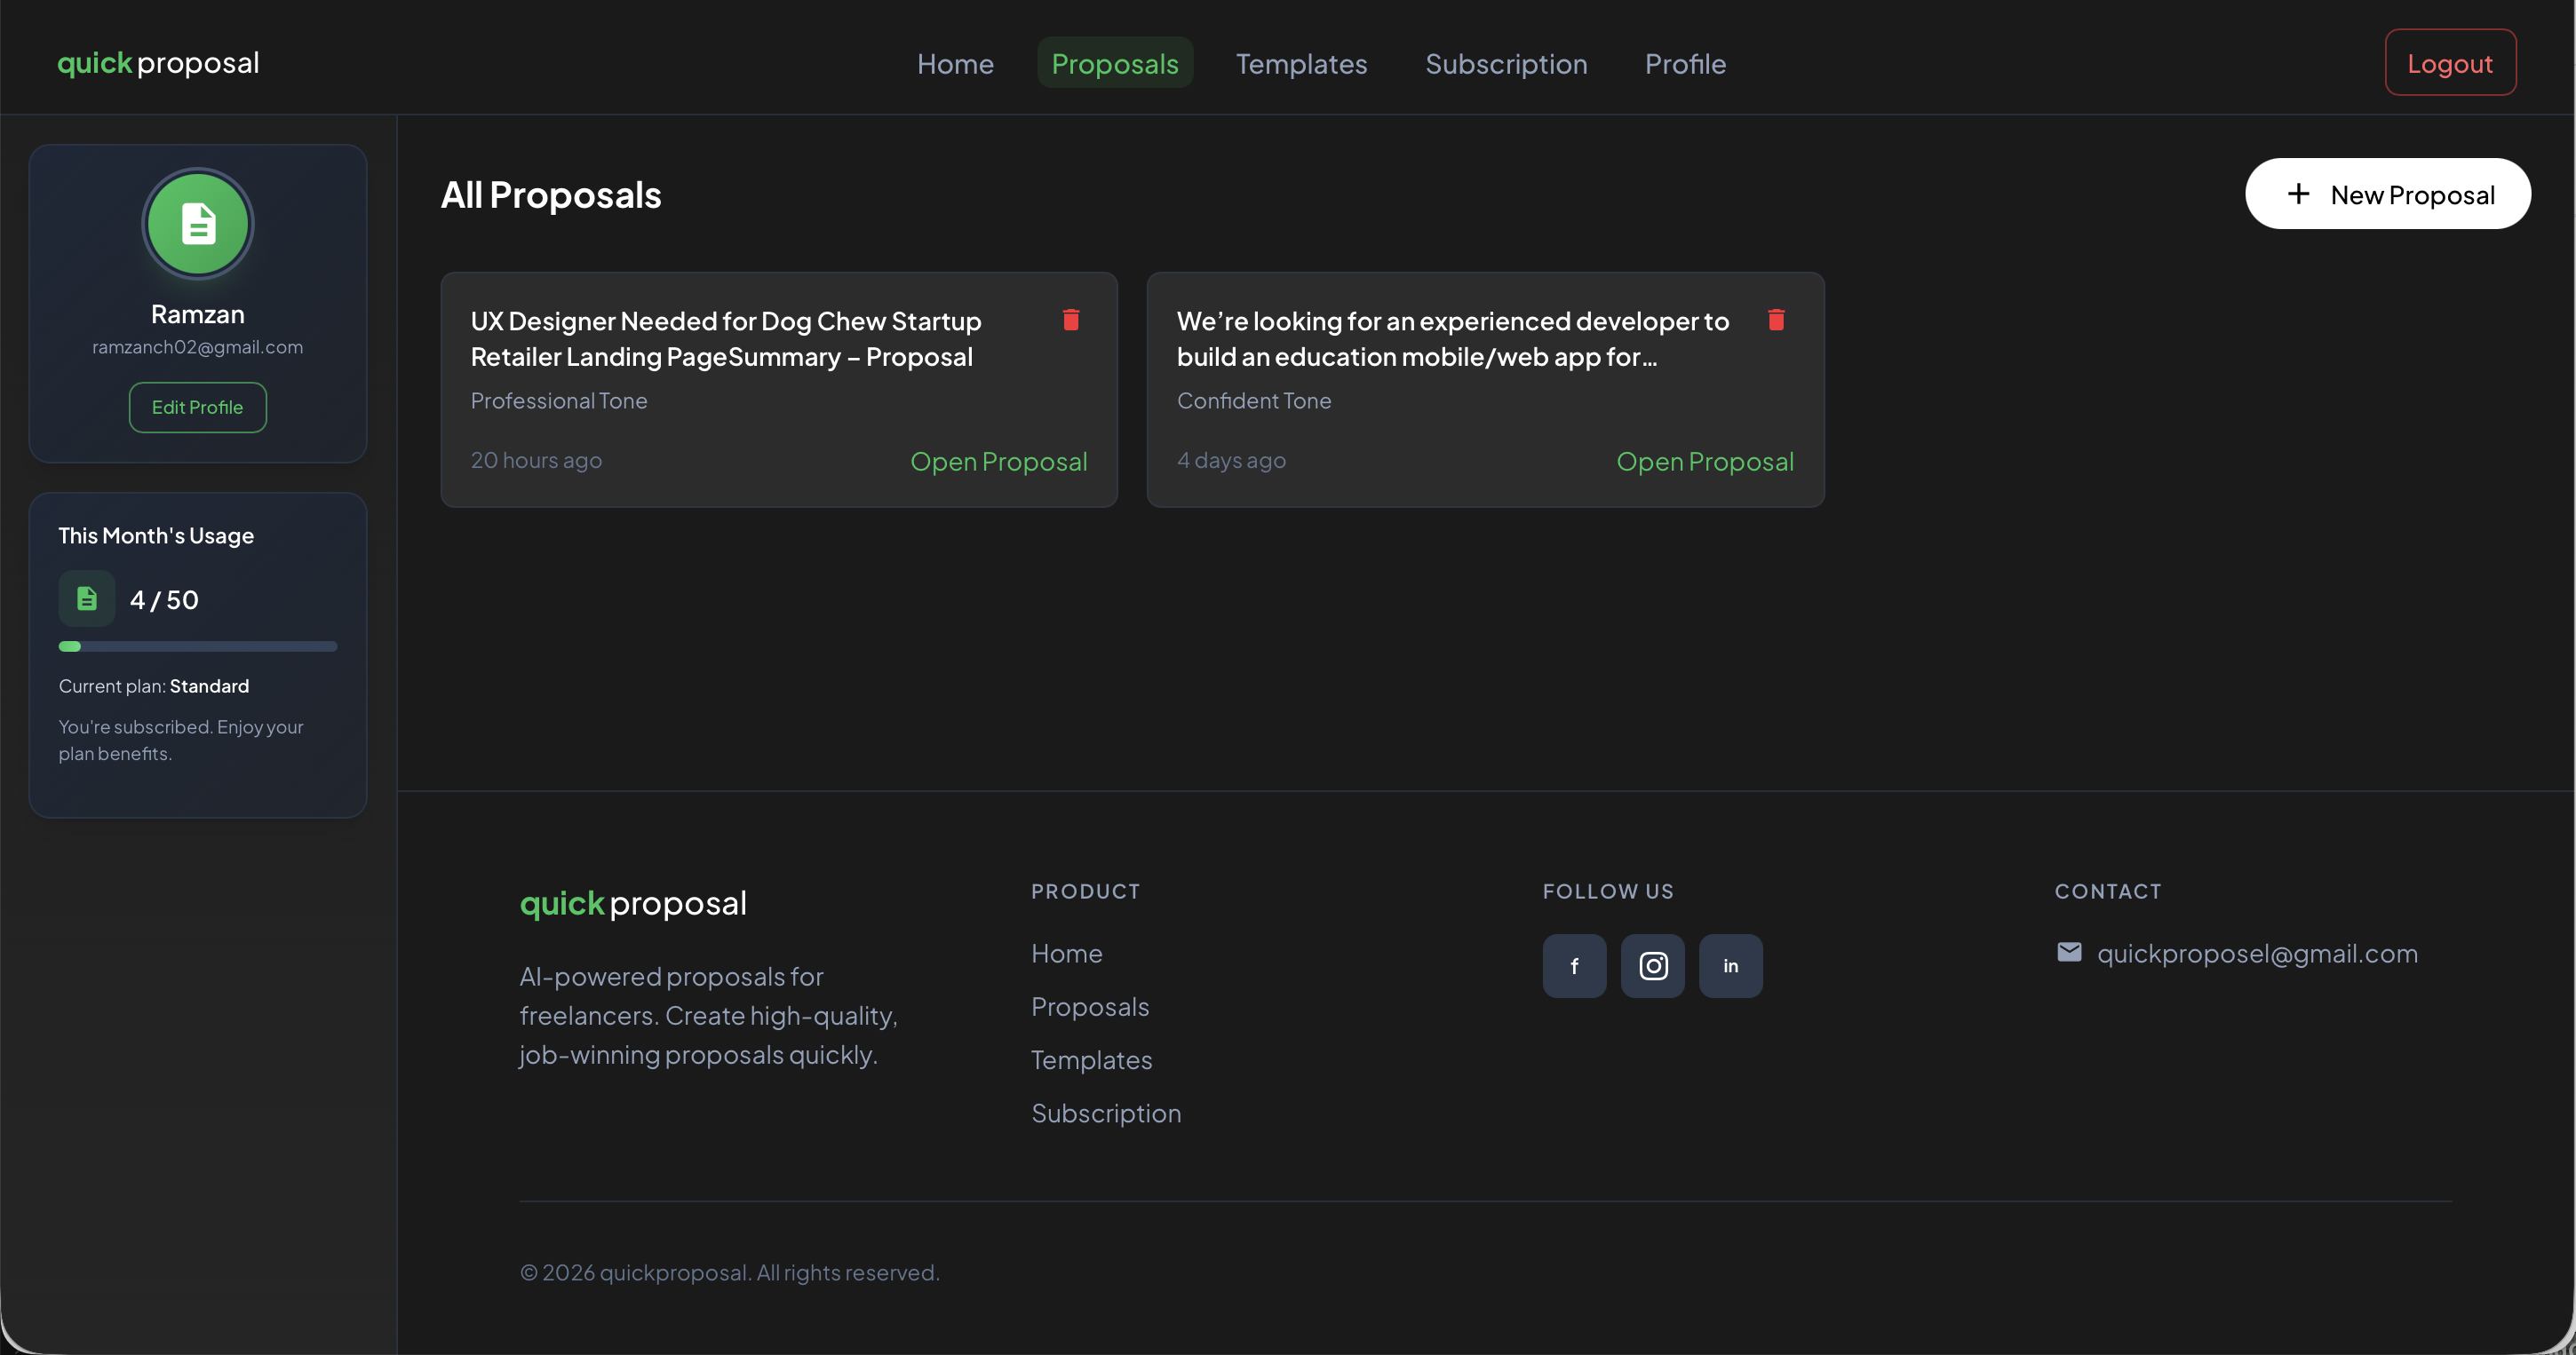Open the LinkedIn social icon in footer
2576x1355 pixels.
(x=1730, y=965)
